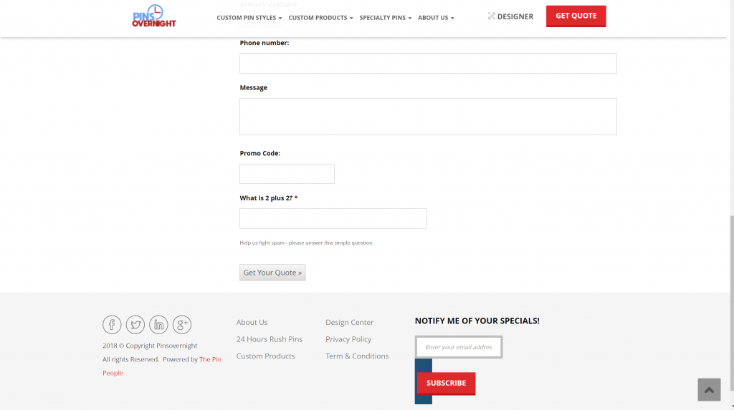Click the 2 plus 2 answer field
This screenshot has width=734, height=410.
tap(333, 218)
